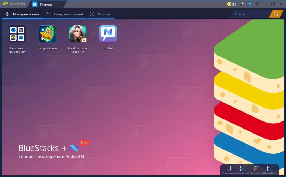Screen dimensions: 286x177
Task: Switch to Мои приложения tab
Action: 23,14
